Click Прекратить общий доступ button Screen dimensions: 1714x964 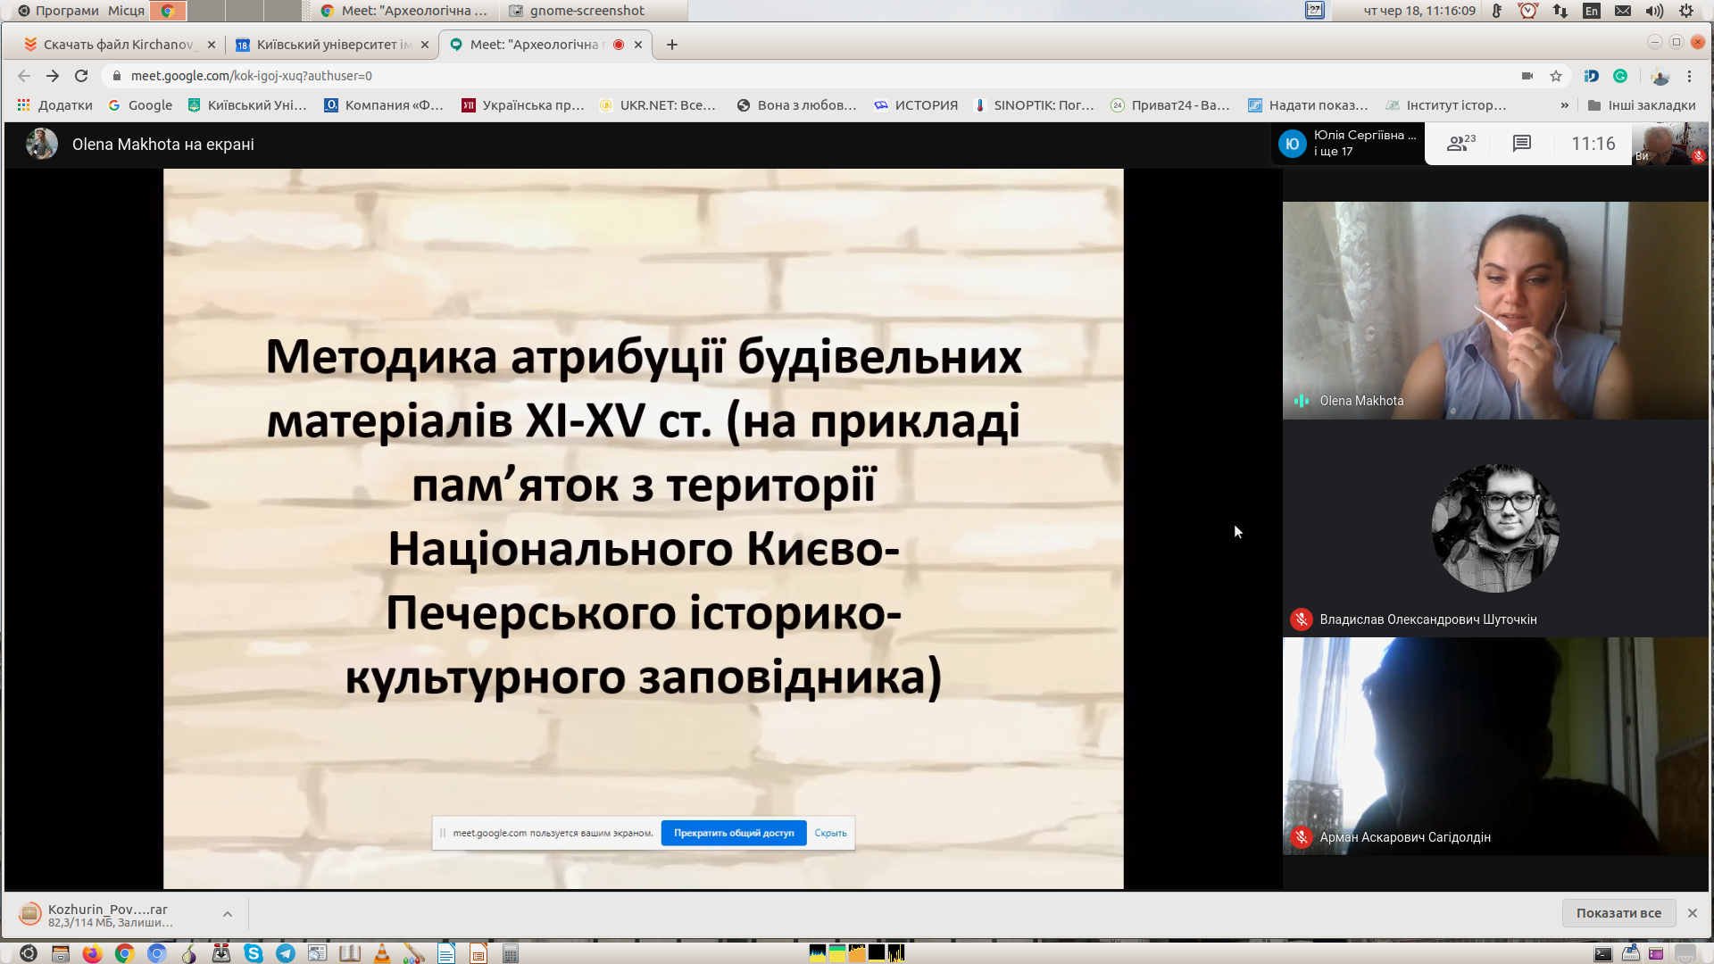pos(733,833)
